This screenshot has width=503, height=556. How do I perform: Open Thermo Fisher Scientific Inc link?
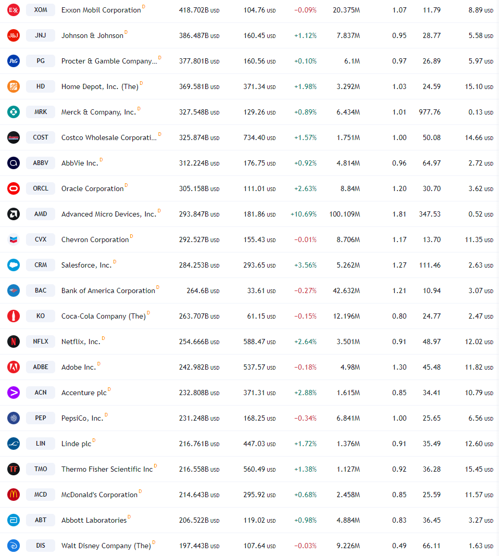coord(107,470)
